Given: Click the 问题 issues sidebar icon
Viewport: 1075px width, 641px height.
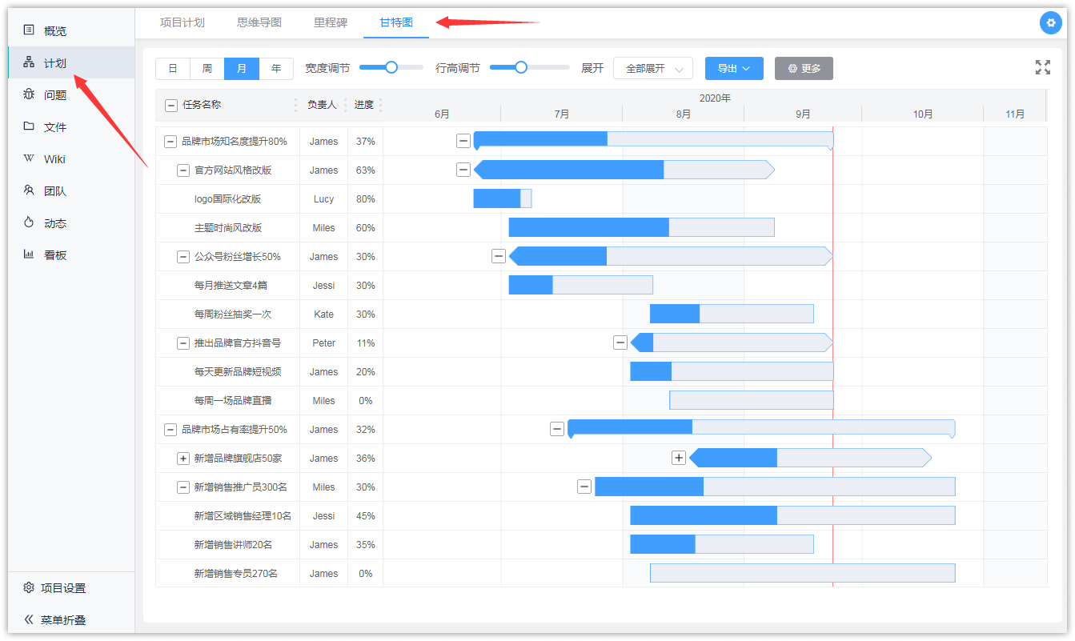Looking at the screenshot, I should click(x=29, y=94).
